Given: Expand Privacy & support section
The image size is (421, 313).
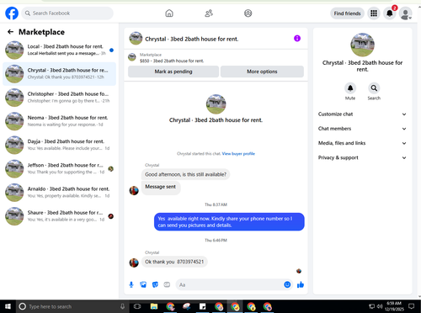Looking at the screenshot, I should pyautogui.click(x=362, y=157).
